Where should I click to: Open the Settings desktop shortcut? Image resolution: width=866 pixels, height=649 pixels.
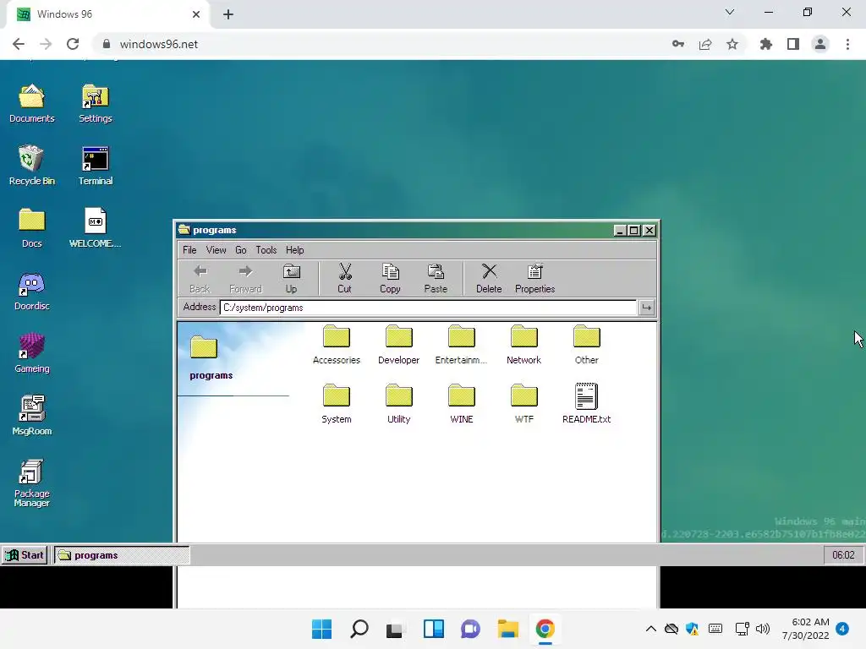[95, 103]
